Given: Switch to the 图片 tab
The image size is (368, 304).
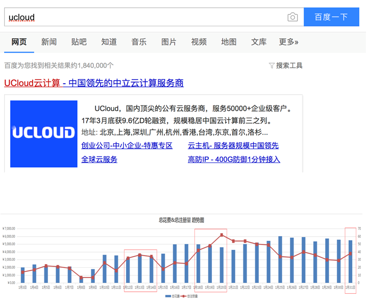Looking at the screenshot, I should click(x=169, y=42).
